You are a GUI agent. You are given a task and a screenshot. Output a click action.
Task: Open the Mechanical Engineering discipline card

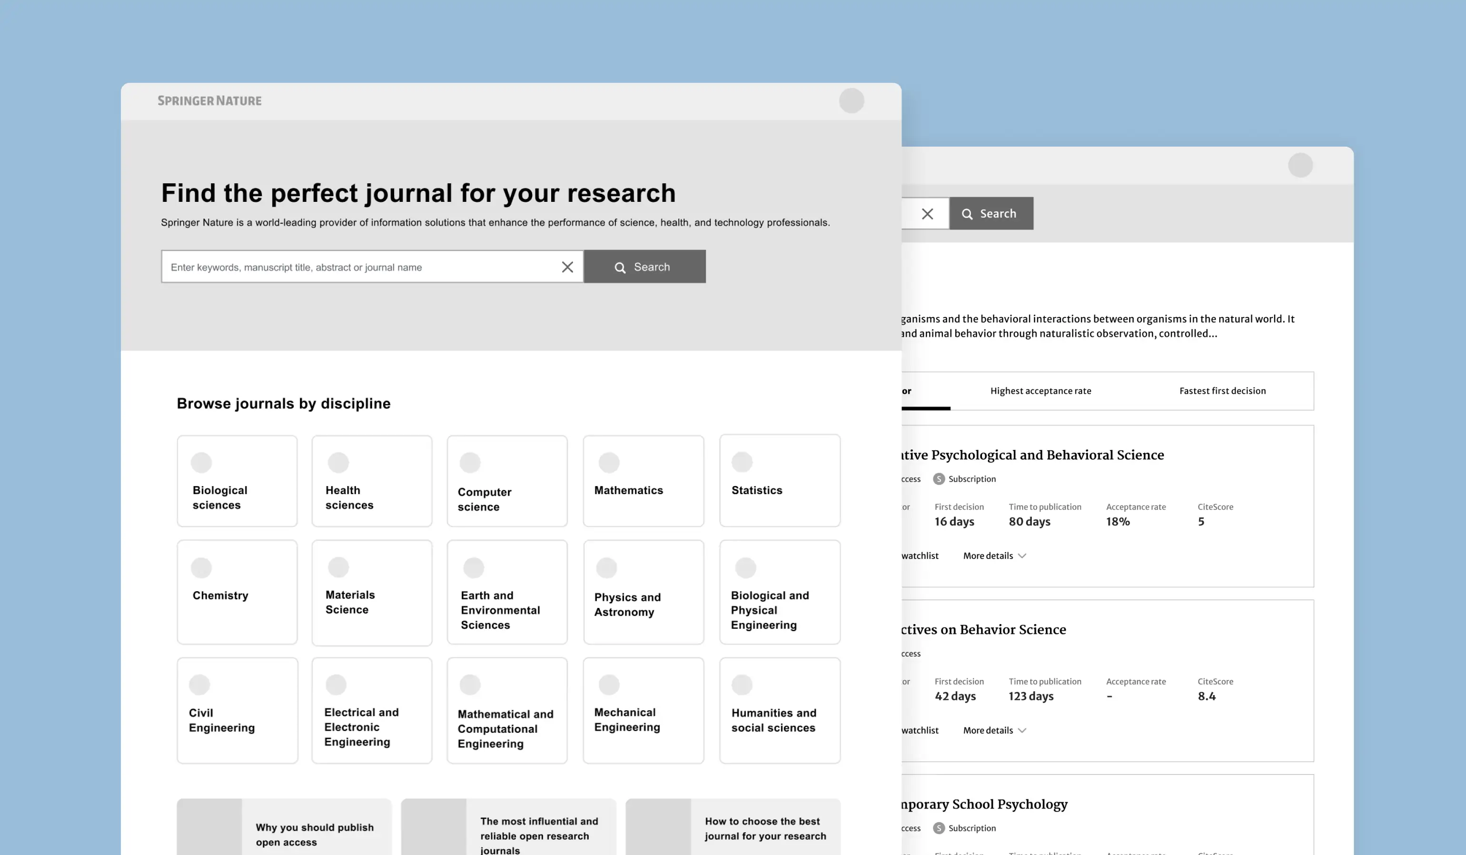click(x=644, y=711)
